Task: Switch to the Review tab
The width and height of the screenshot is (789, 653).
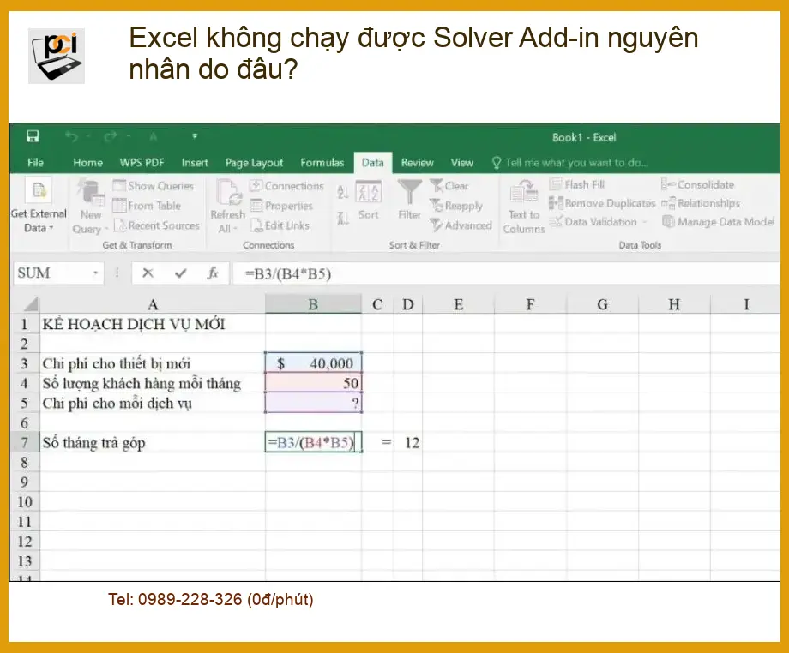Action: pyautogui.click(x=417, y=162)
